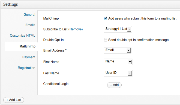Select the Mailchimp tab
The width and height of the screenshot is (180, 105).
pyautogui.click(x=21, y=46)
